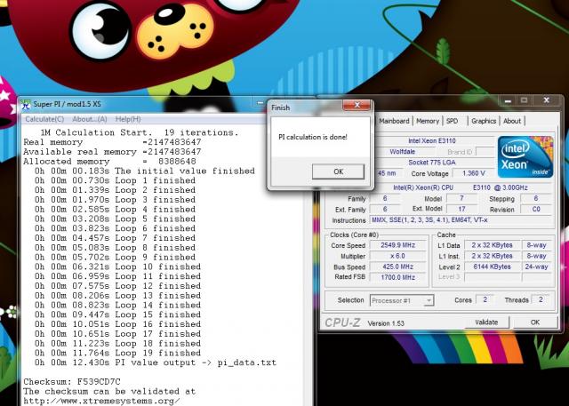Open the About...(A) menu in Super PI
Image resolution: width=569 pixels, height=406 pixels.
pos(89,119)
